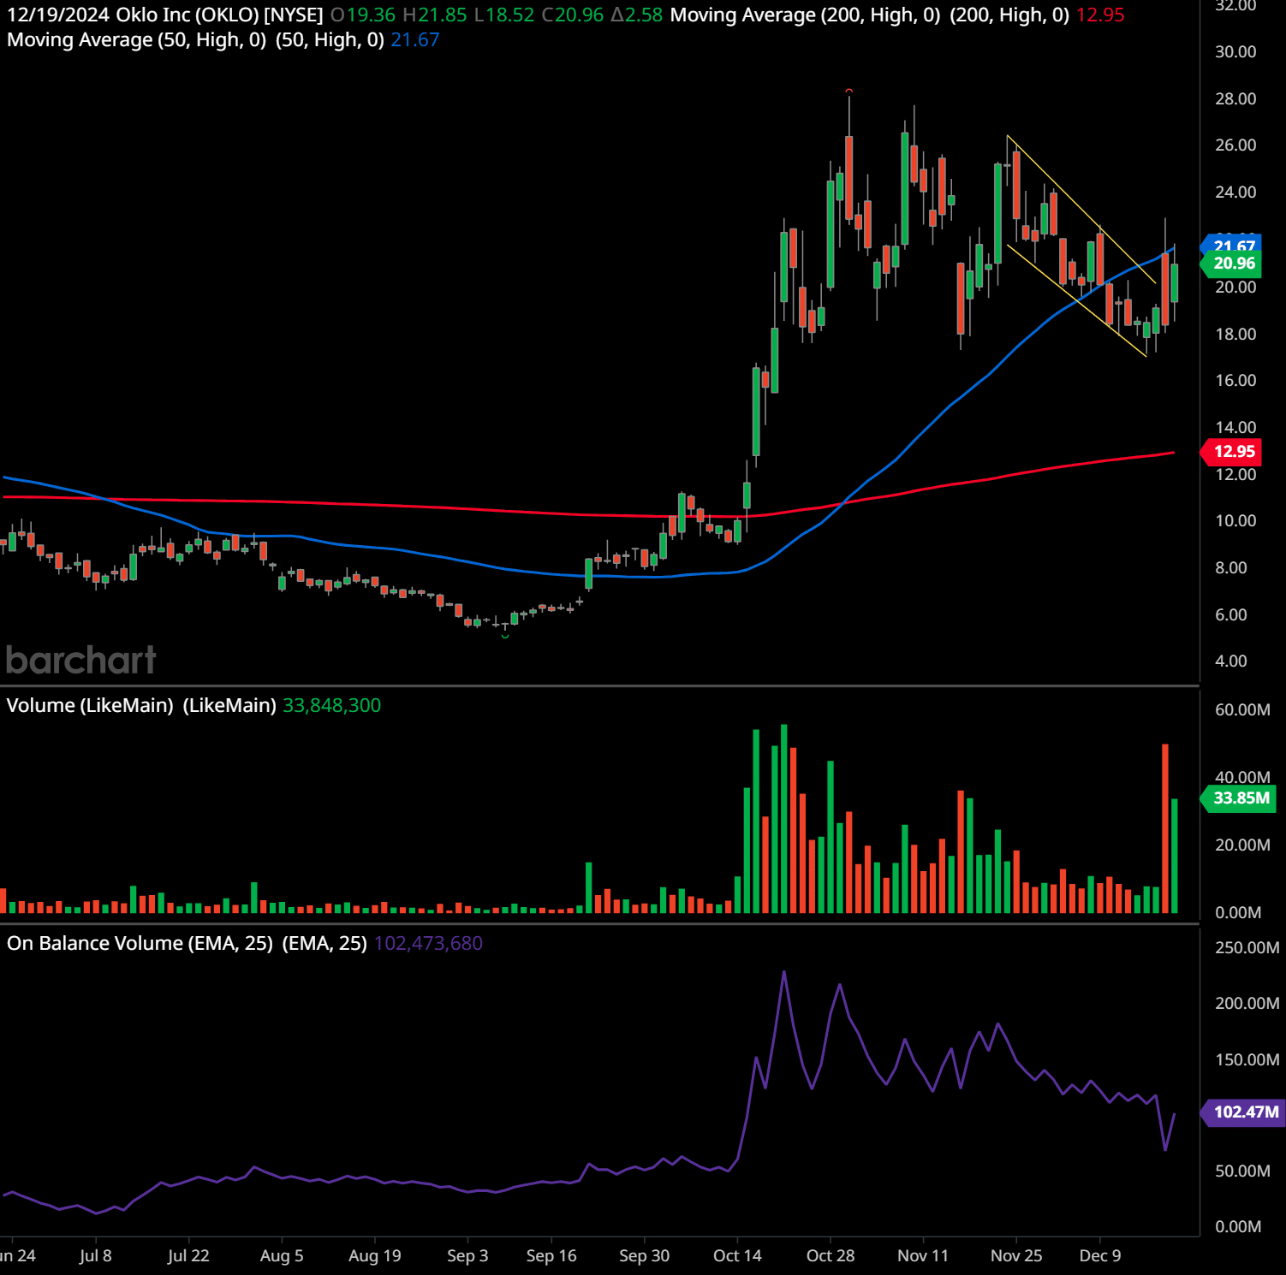Screen dimensions: 1286x1275
Task: Click the Dec 9 date label
Action: (x=1100, y=1256)
